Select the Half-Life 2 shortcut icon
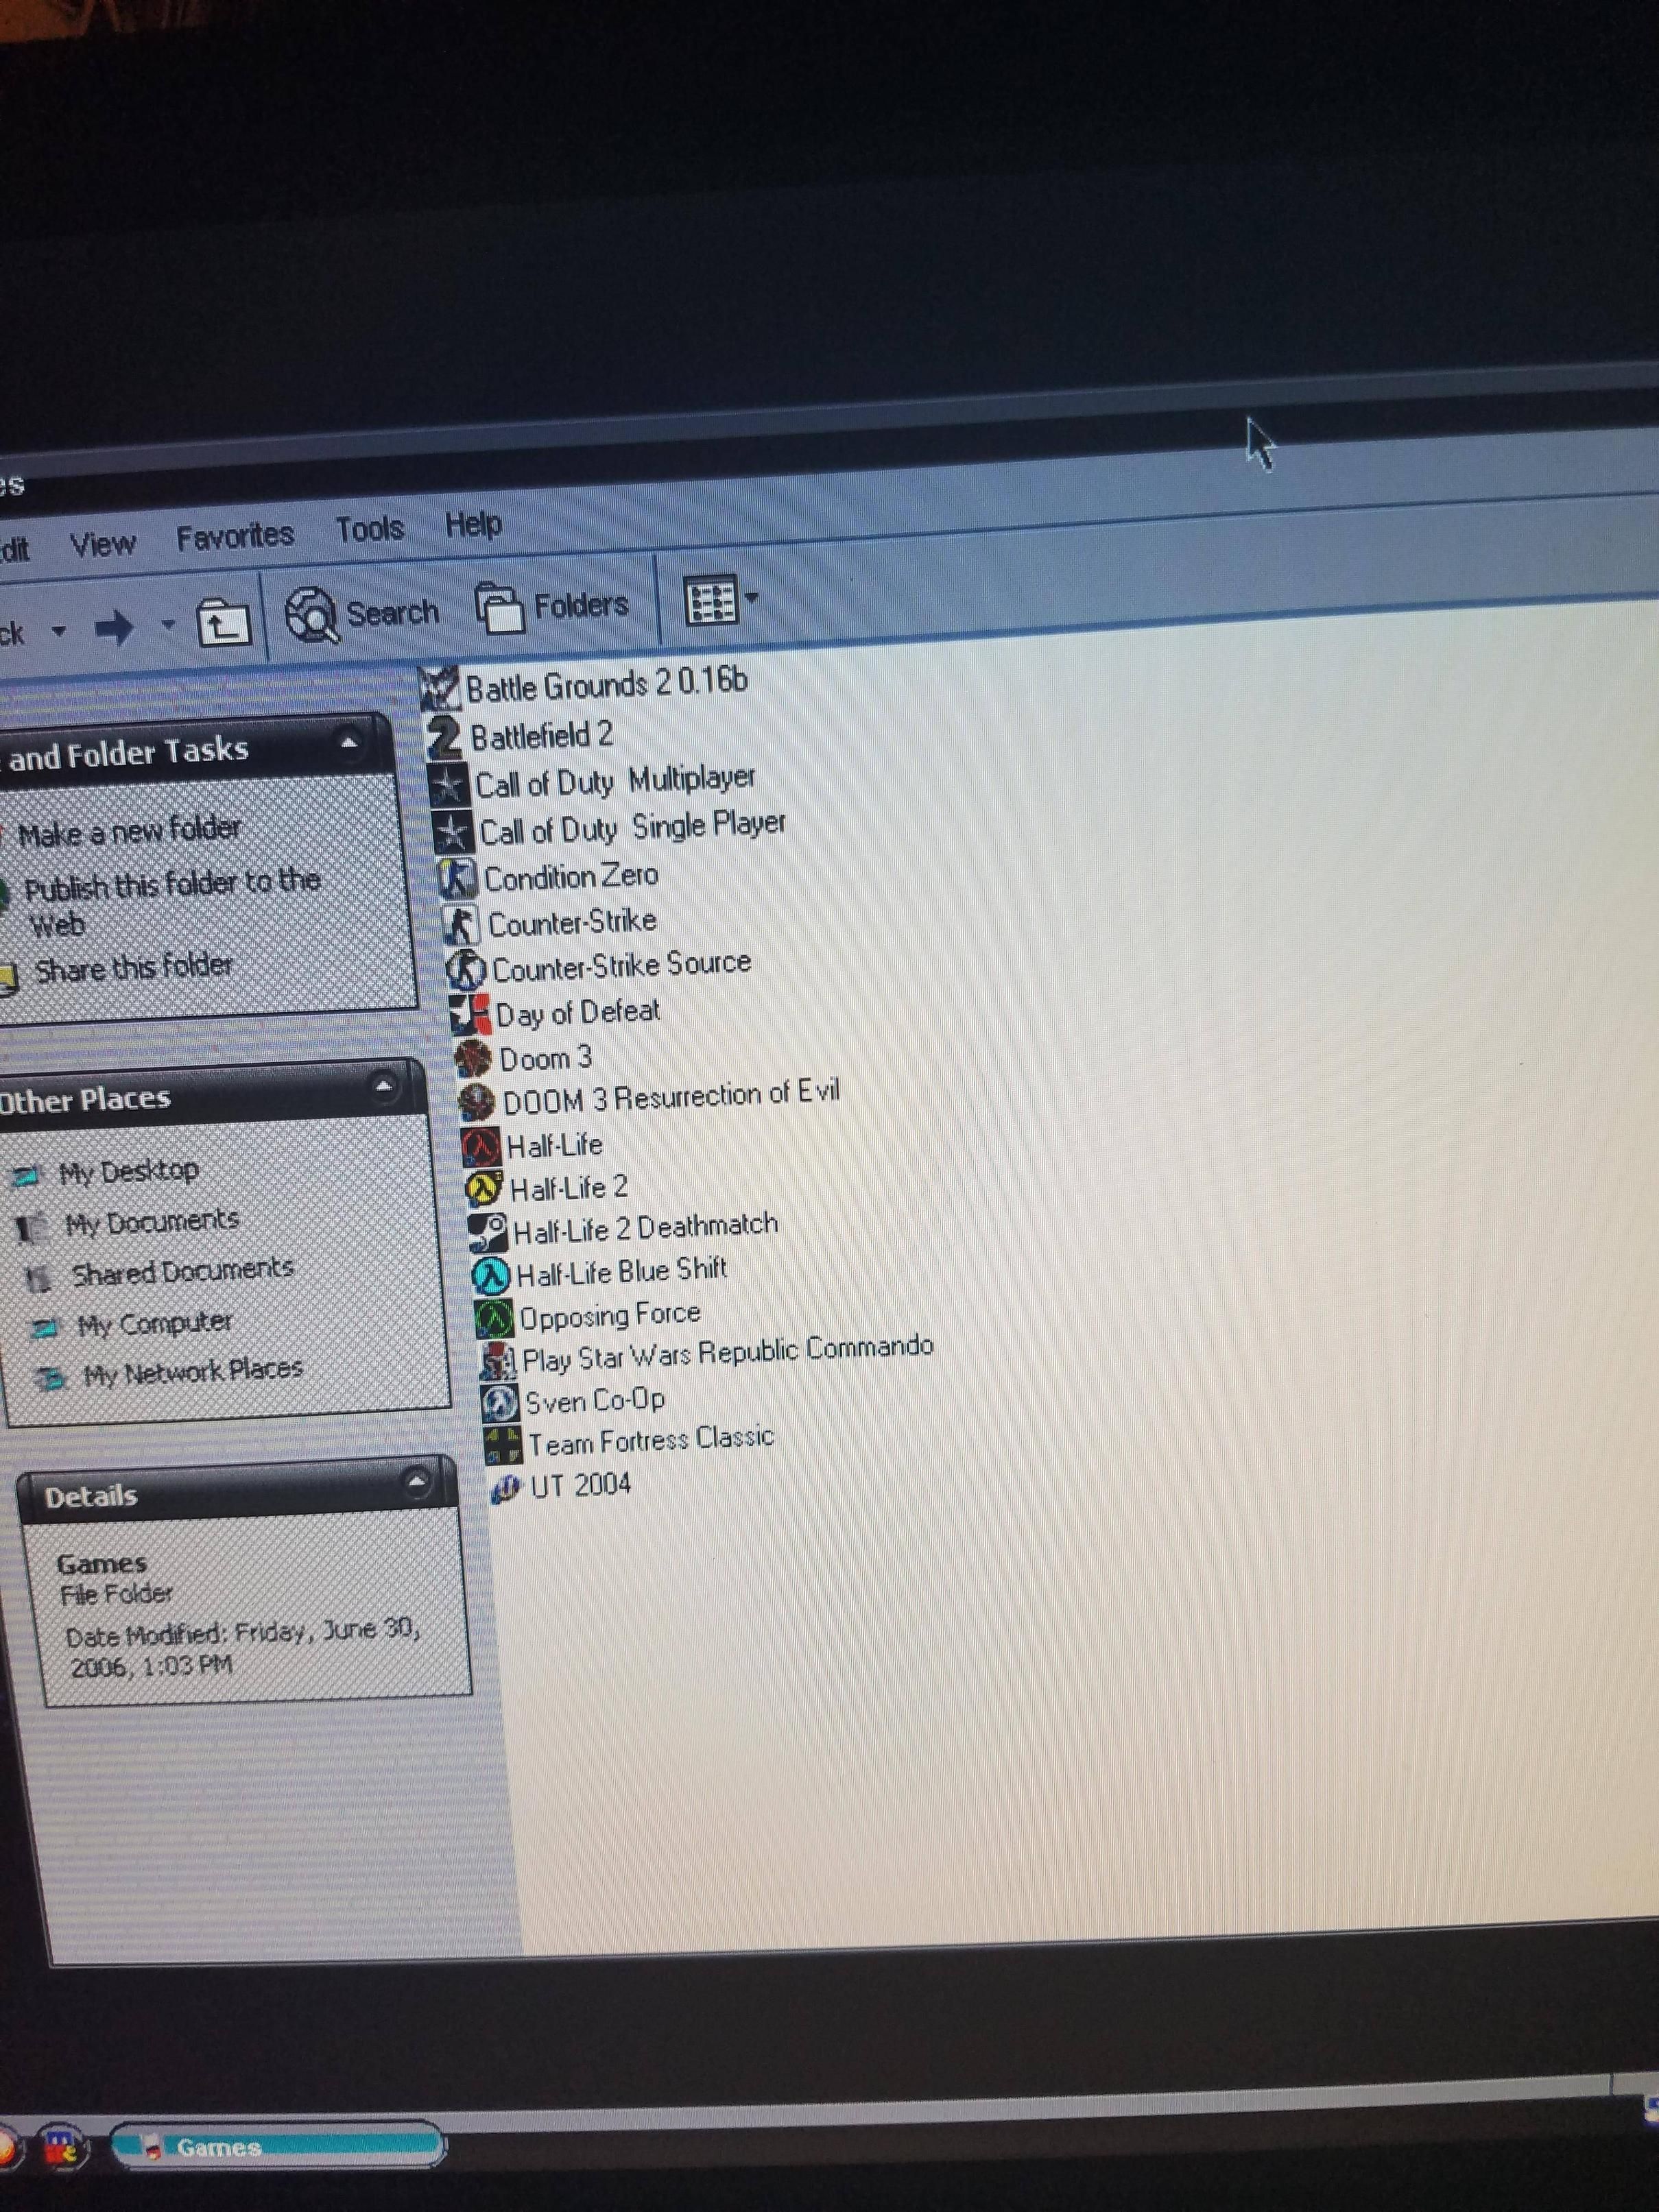 point(485,1189)
